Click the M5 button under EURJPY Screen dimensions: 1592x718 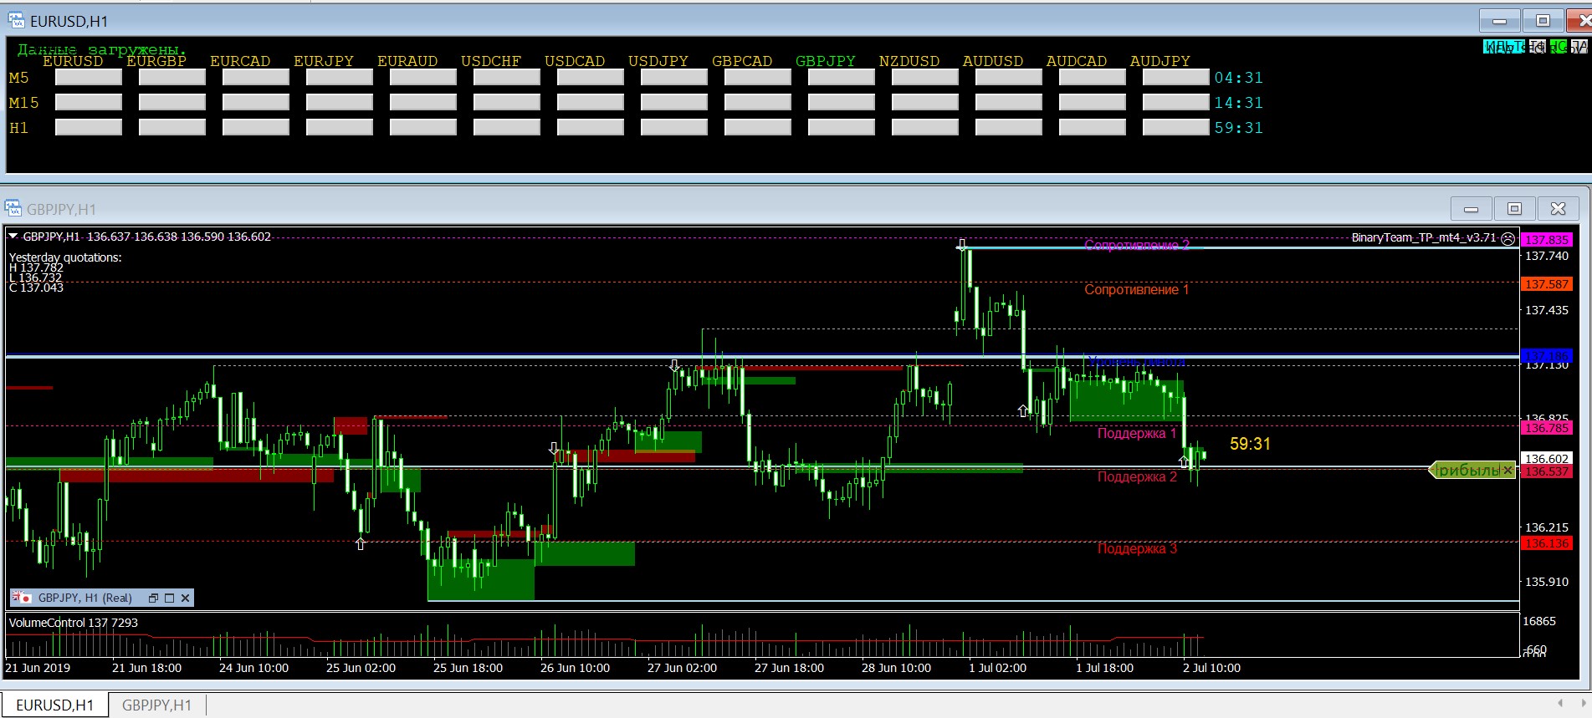pyautogui.click(x=340, y=77)
